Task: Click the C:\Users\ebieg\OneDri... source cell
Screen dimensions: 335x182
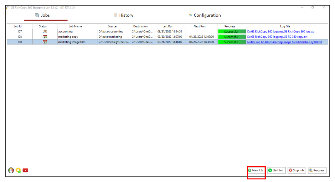Action: pos(114,42)
